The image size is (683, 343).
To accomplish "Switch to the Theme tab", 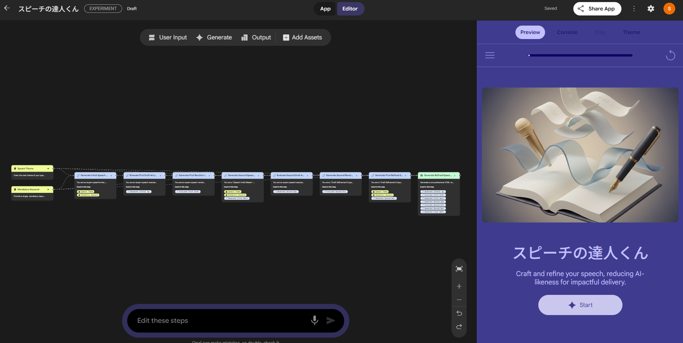I will (x=631, y=32).
